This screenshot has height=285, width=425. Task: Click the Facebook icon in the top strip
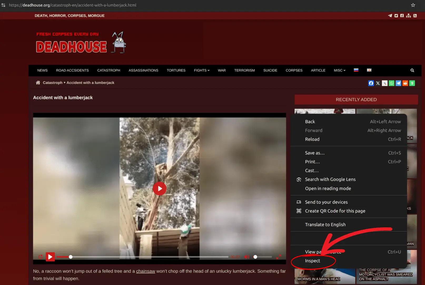(x=402, y=16)
